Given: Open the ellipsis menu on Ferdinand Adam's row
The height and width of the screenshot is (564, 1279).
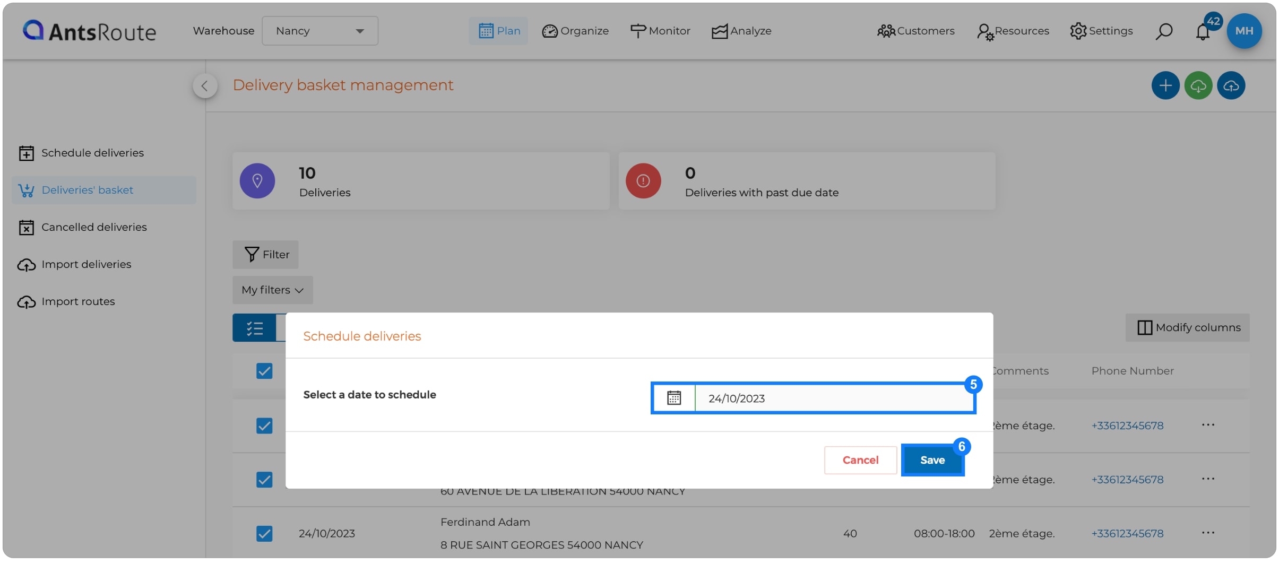Looking at the screenshot, I should (1209, 533).
